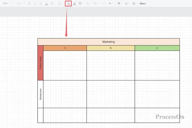
Task: Toggle underline text formatting
Action: (41, 4)
